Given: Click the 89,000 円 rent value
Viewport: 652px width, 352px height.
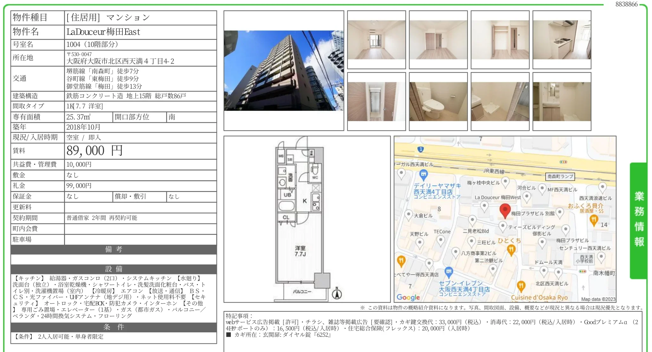Looking at the screenshot, I should [95, 151].
